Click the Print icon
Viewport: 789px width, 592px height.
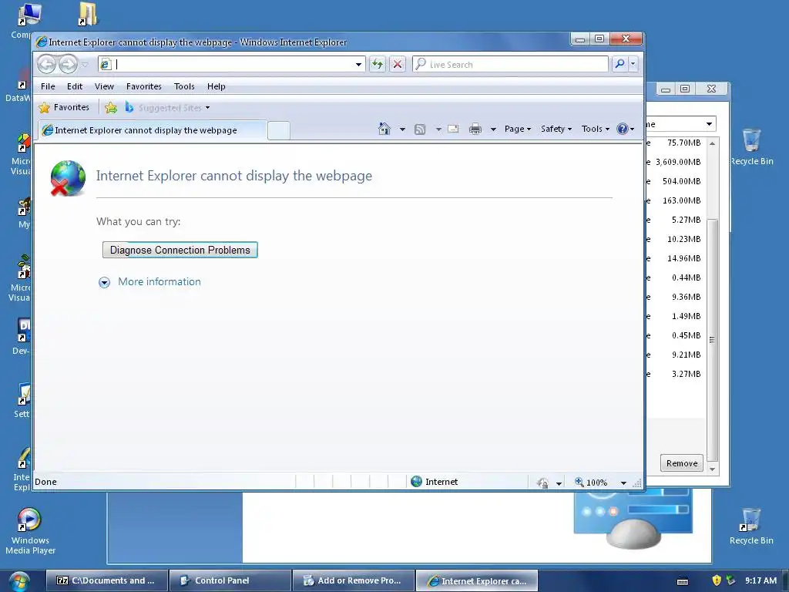pos(475,129)
